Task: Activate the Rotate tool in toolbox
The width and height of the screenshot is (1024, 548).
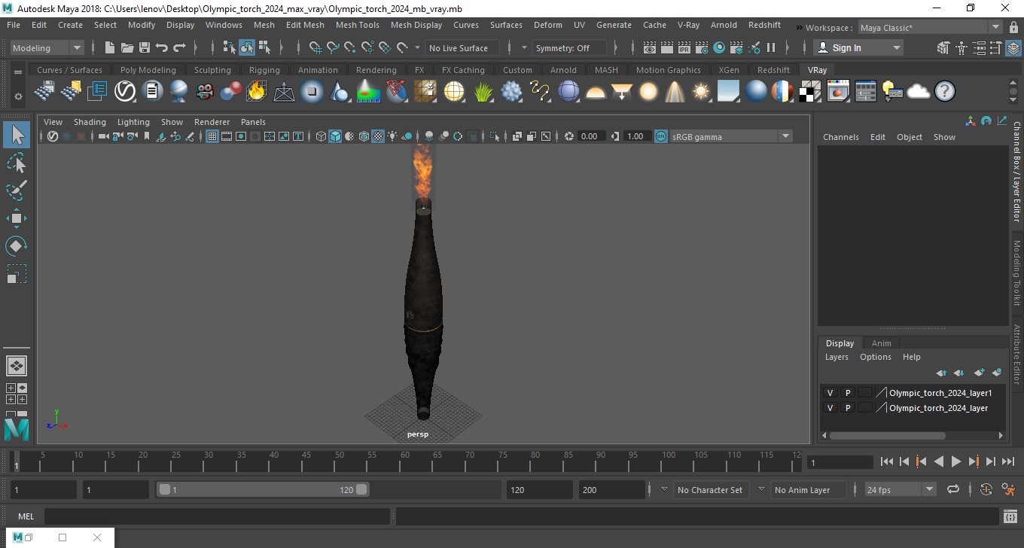Action: 17,246
